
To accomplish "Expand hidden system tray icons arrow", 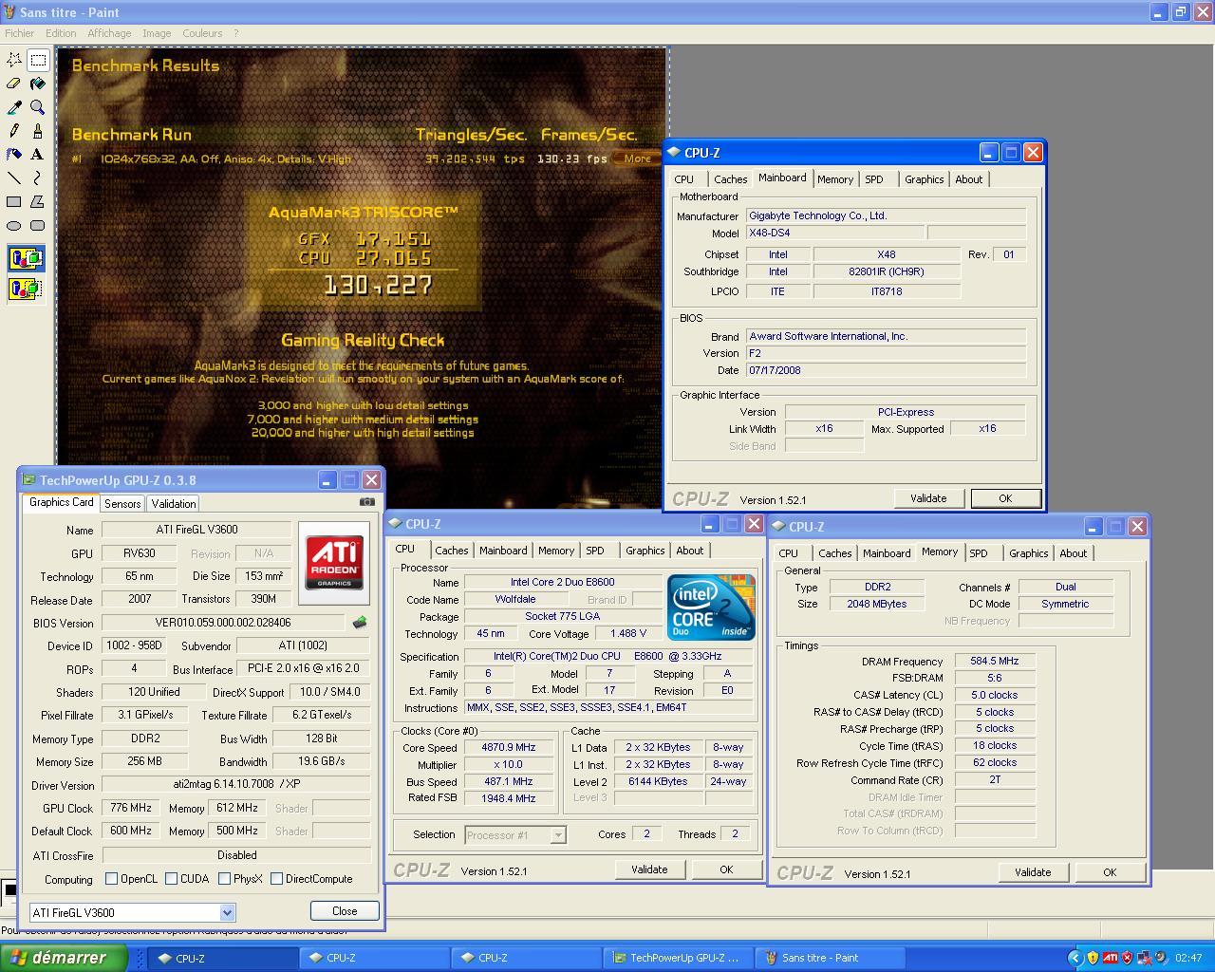I will 1075,958.
